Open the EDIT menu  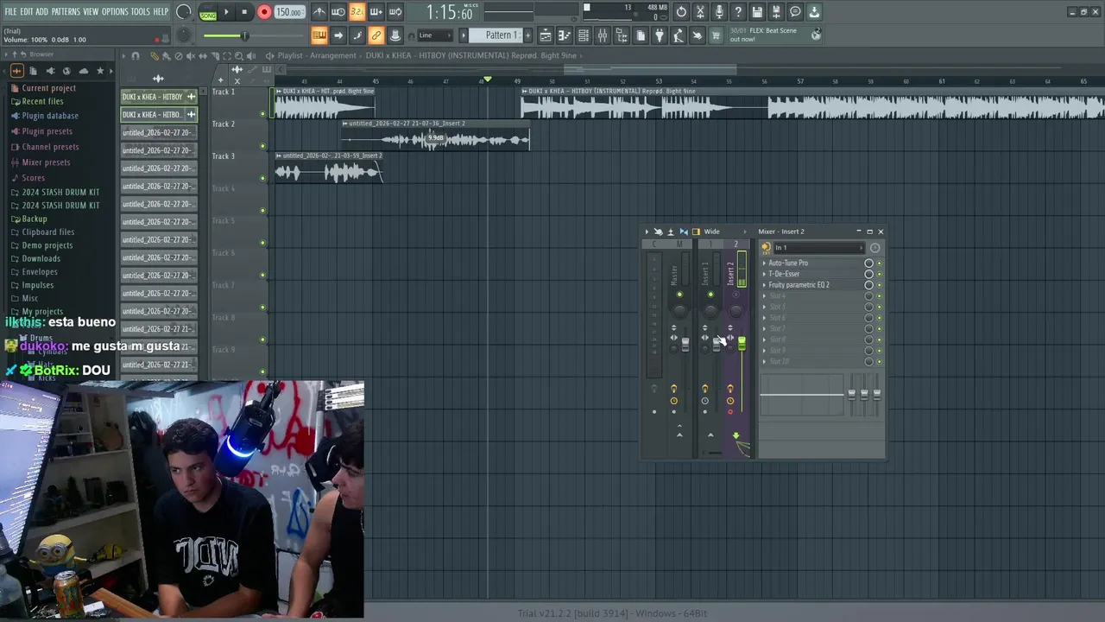(27, 11)
